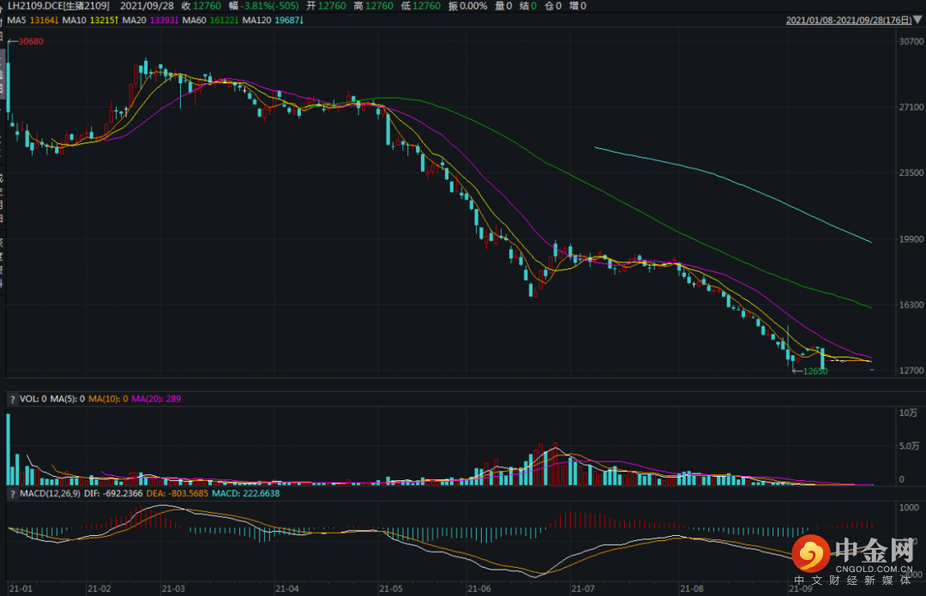Click the help icon beside VOL indicator
Image resolution: width=926 pixels, height=596 pixels.
coord(12,400)
